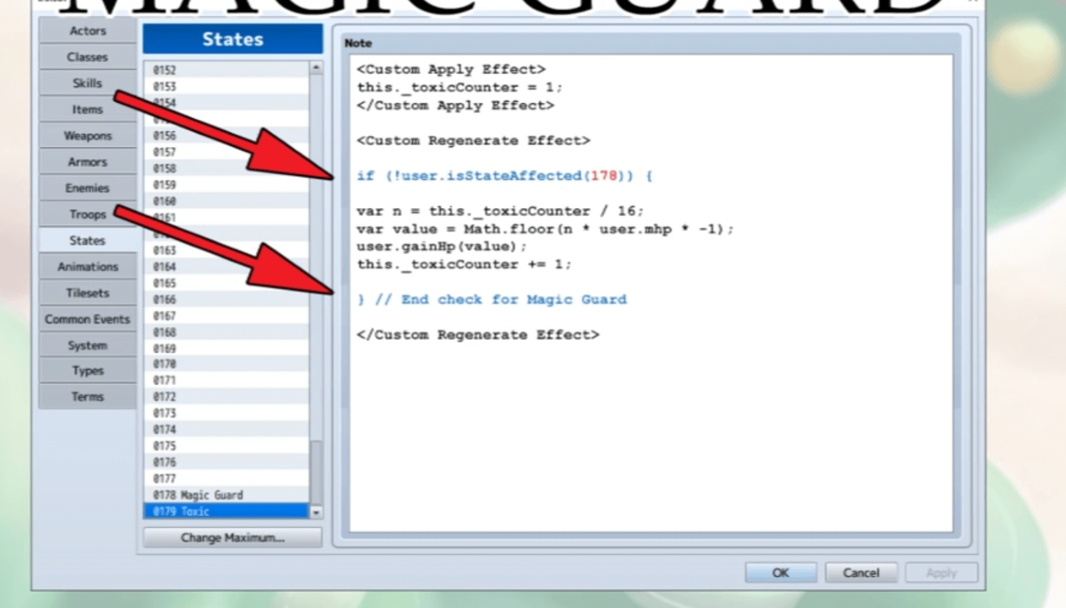Confirm changes with the OK button
Screen dimensions: 1066x608
click(781, 573)
